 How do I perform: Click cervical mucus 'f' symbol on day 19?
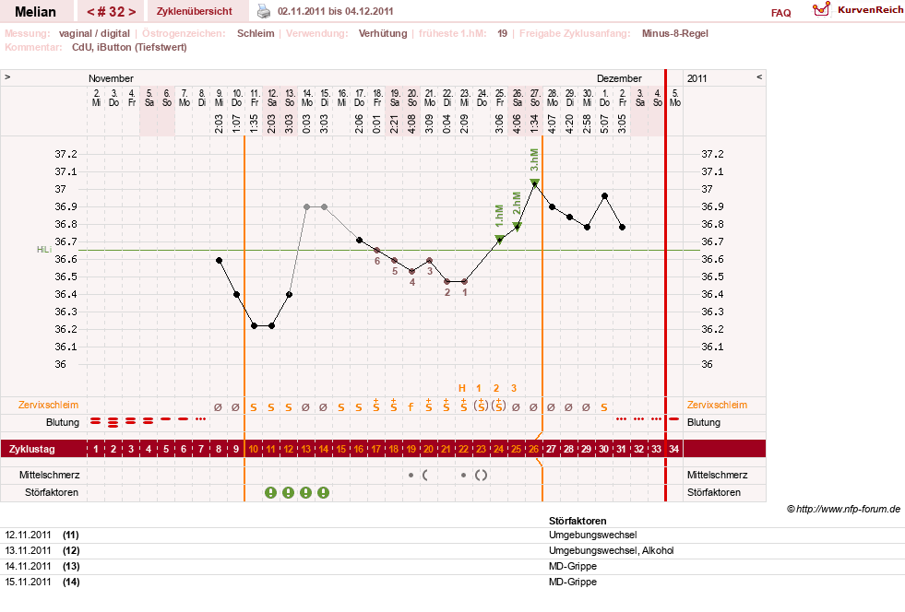coord(411,407)
